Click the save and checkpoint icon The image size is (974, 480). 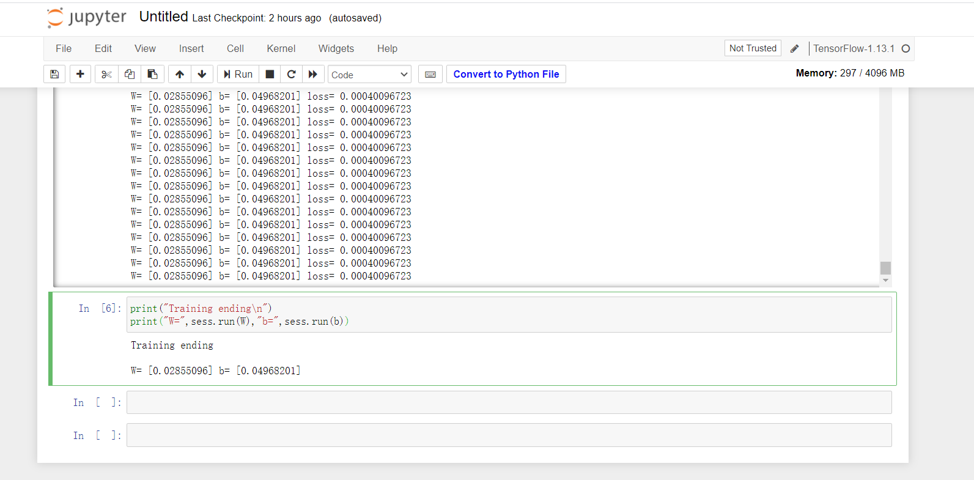tap(54, 74)
